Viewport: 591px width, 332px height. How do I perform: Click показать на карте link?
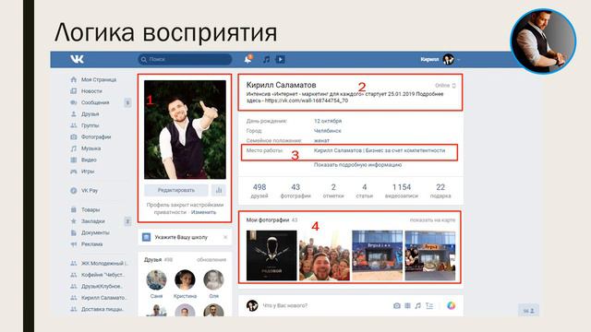[433, 219]
